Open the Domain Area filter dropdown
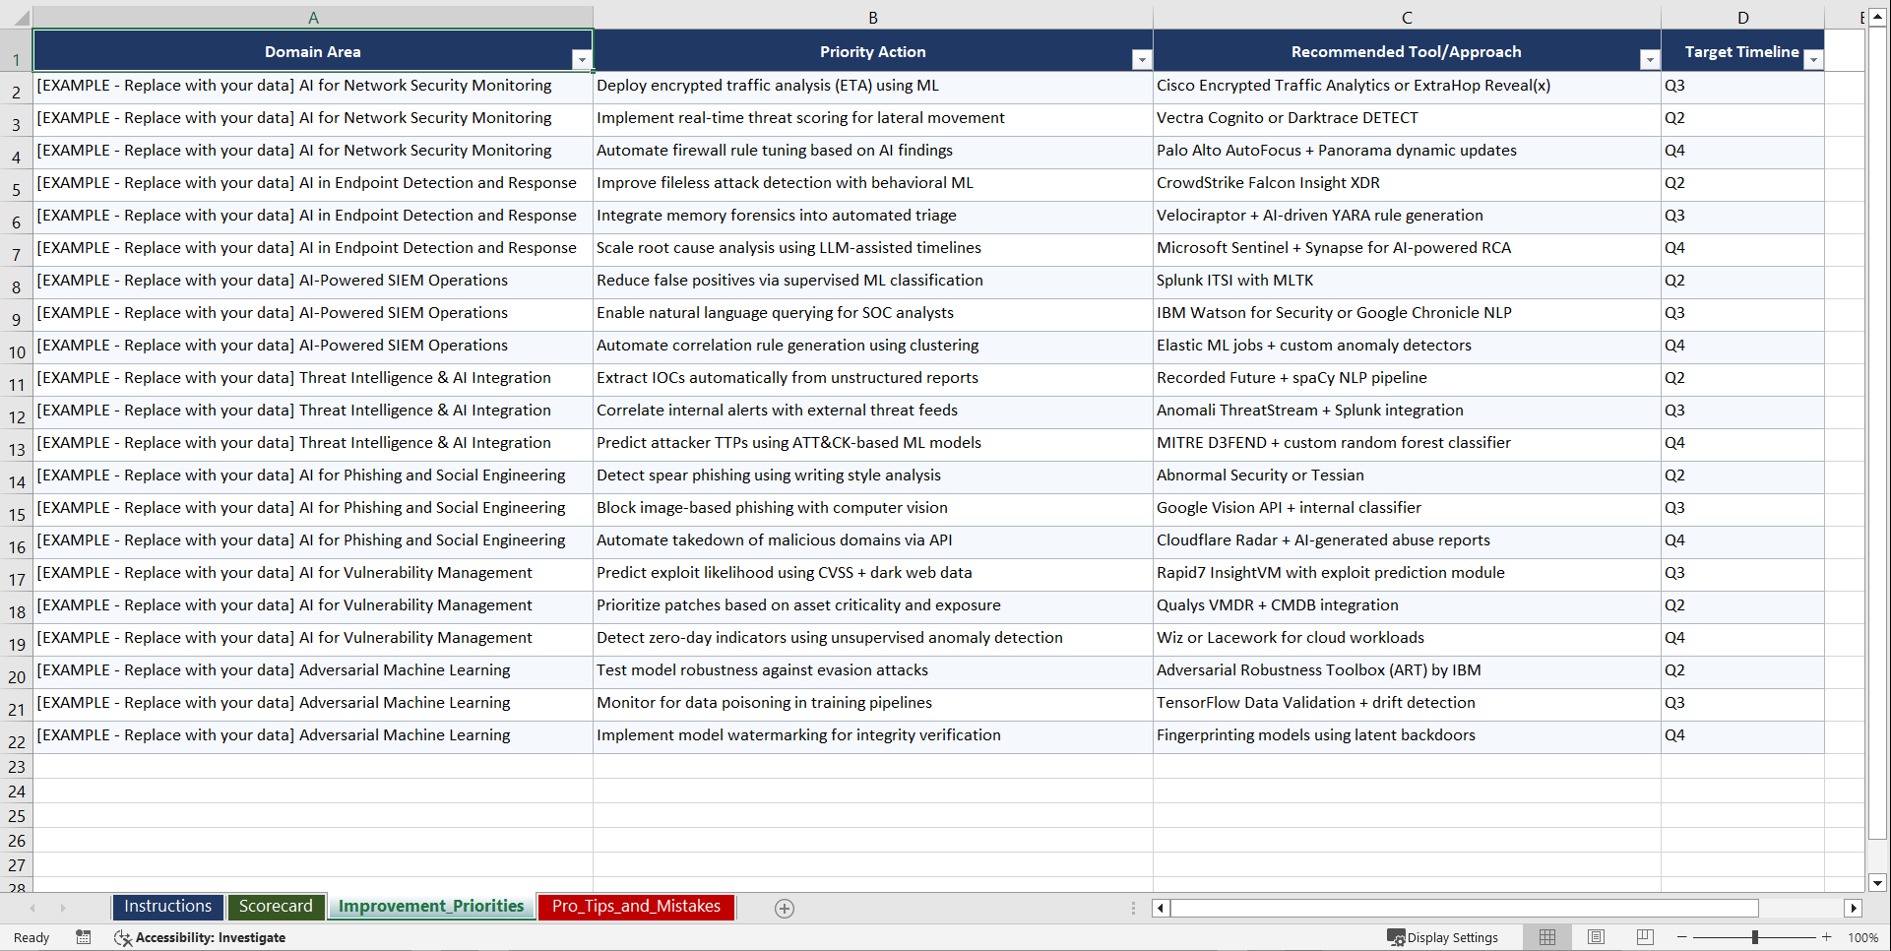The image size is (1891, 951). pos(582,59)
